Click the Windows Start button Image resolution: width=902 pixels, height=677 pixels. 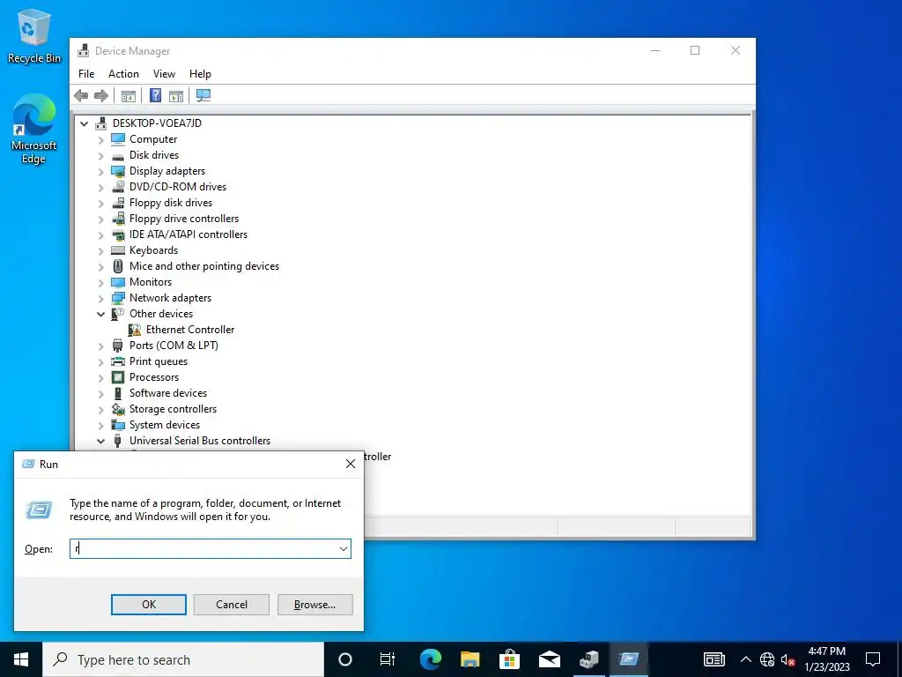(21, 659)
